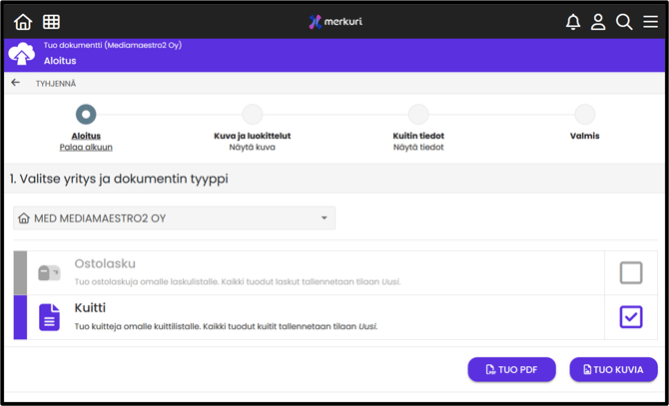Open the hamburger menu
Screen dimensions: 669x406
coord(650,22)
